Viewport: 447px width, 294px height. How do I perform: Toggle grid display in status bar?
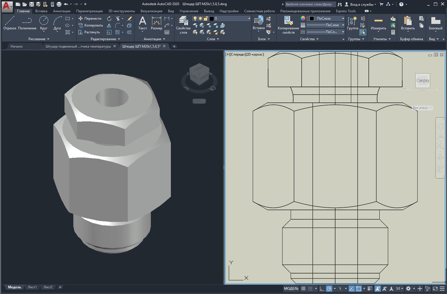tap(303, 288)
